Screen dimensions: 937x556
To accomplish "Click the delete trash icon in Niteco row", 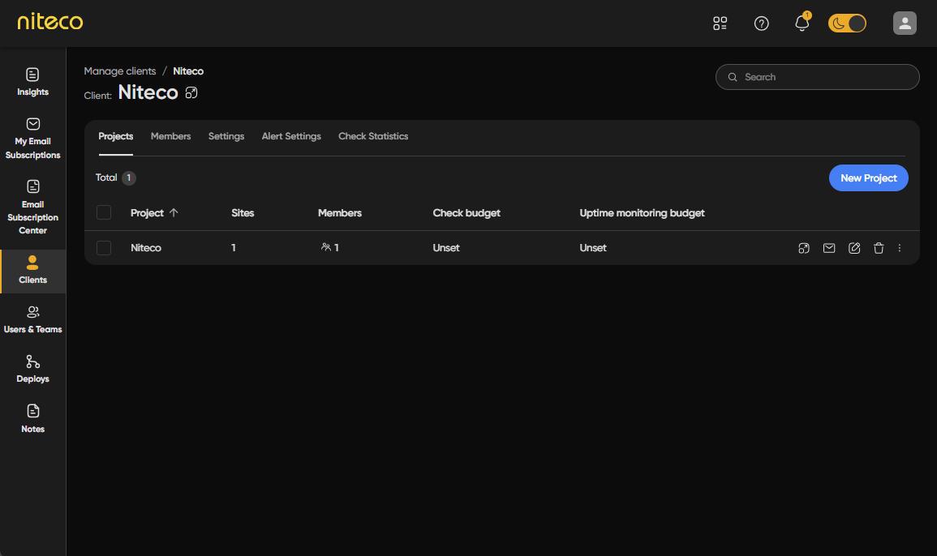I will [x=879, y=249].
